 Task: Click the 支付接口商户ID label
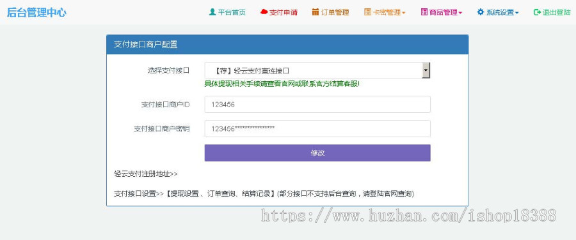(x=166, y=105)
